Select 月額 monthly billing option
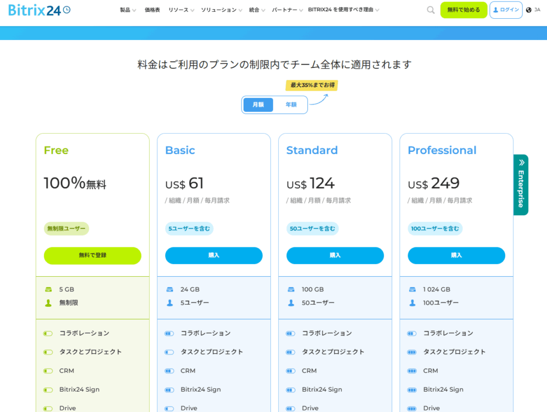This screenshot has height=412, width=547. (258, 105)
